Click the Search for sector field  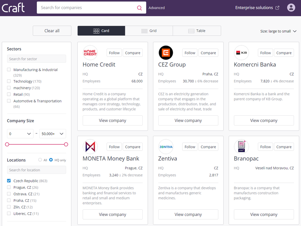click(37, 59)
